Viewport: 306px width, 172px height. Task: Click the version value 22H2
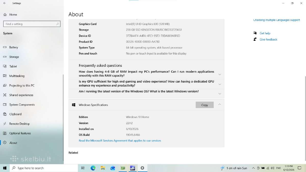tap(130, 123)
